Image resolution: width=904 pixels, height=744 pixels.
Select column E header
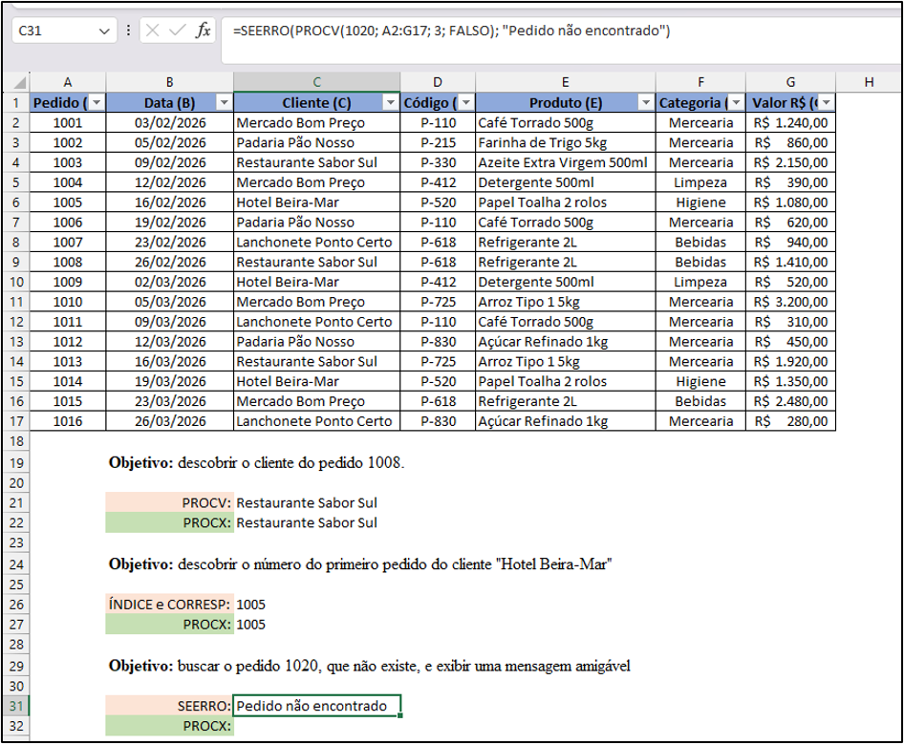click(x=566, y=82)
